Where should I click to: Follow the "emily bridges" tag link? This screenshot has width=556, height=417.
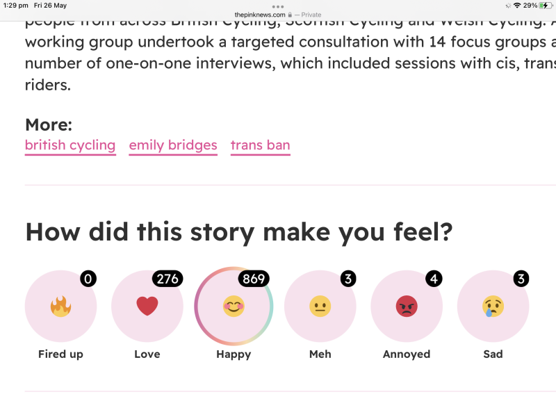[173, 145]
